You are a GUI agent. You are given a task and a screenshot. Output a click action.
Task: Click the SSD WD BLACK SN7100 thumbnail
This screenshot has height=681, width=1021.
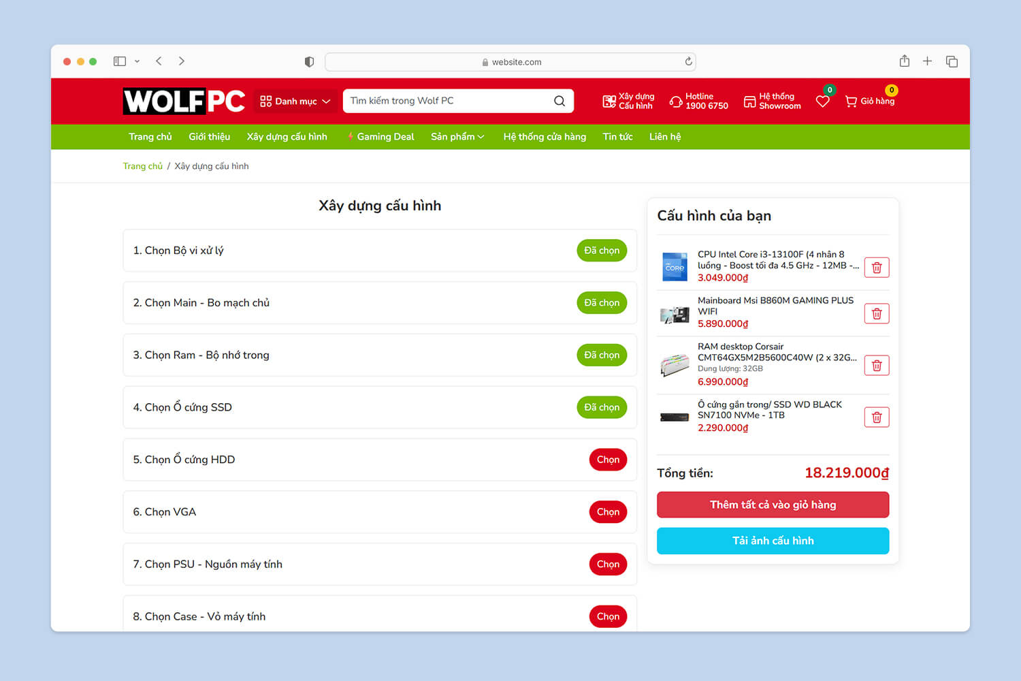pos(675,417)
